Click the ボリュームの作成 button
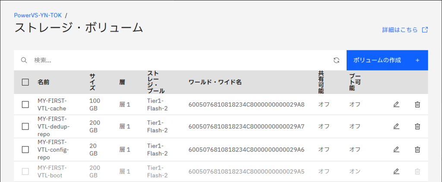The image size is (442, 182). (387, 60)
